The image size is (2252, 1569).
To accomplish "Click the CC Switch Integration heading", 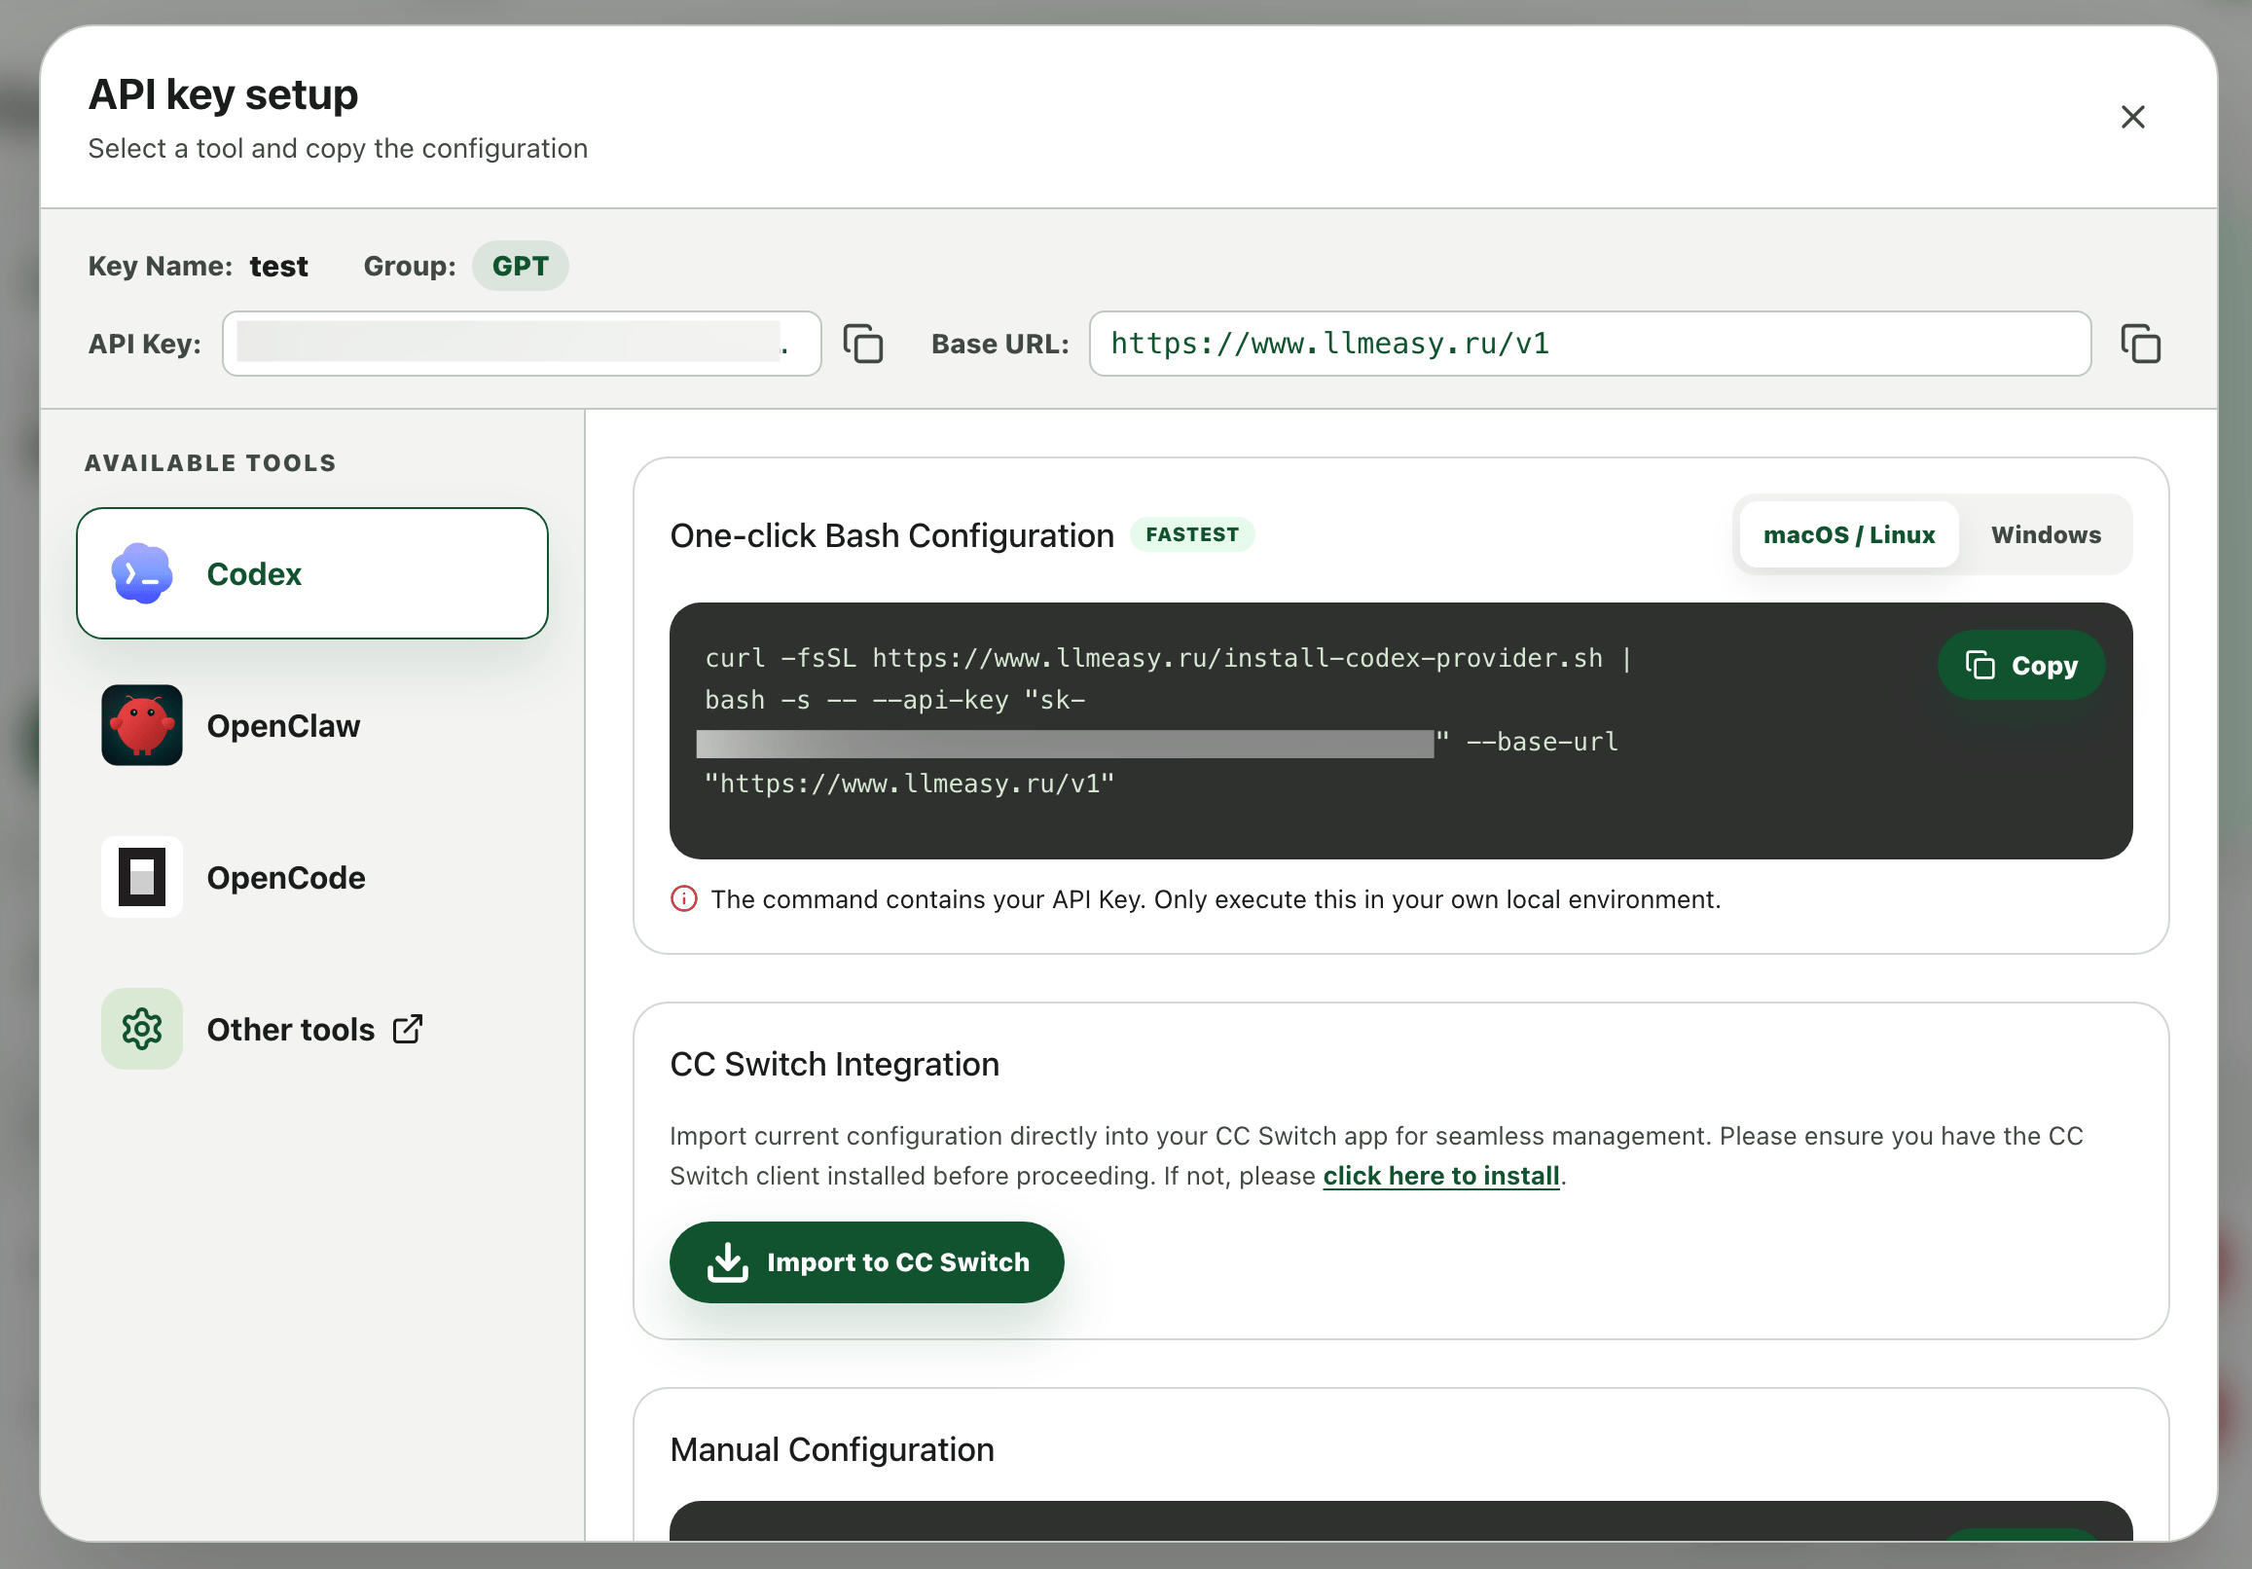I will [x=835, y=1064].
